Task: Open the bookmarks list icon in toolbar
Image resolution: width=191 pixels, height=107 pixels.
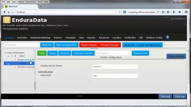Action: [x=168, y=12]
